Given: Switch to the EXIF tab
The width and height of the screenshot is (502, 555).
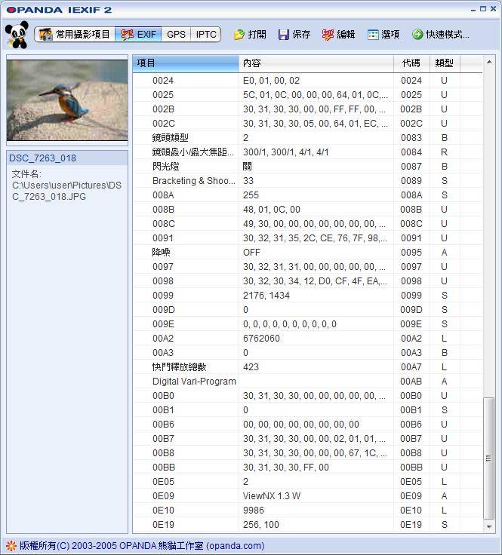Looking at the screenshot, I should point(138,35).
